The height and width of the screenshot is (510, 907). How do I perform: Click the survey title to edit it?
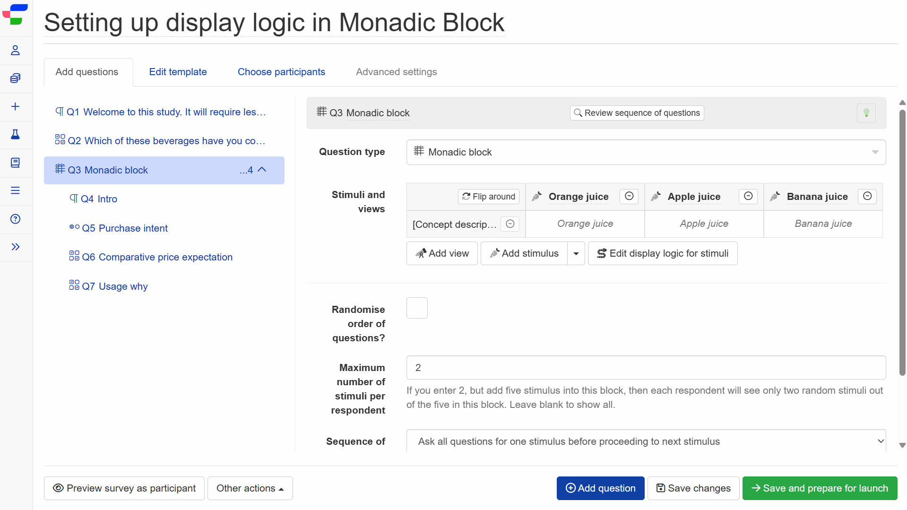(x=274, y=22)
